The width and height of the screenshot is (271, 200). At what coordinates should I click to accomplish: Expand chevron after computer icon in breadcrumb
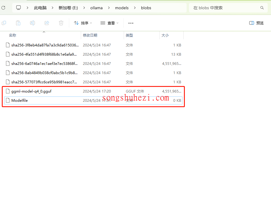coord(27,8)
